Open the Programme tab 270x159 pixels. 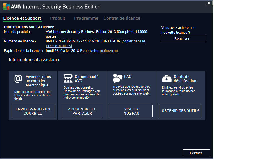coord(86,18)
